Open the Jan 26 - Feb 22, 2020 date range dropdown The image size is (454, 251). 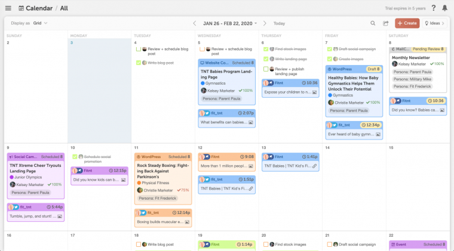coord(230,23)
